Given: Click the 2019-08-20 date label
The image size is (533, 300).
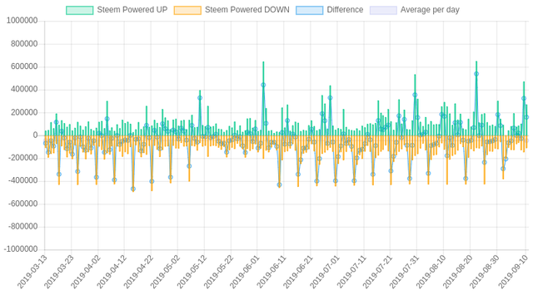Looking at the screenshot, I should [x=457, y=272].
